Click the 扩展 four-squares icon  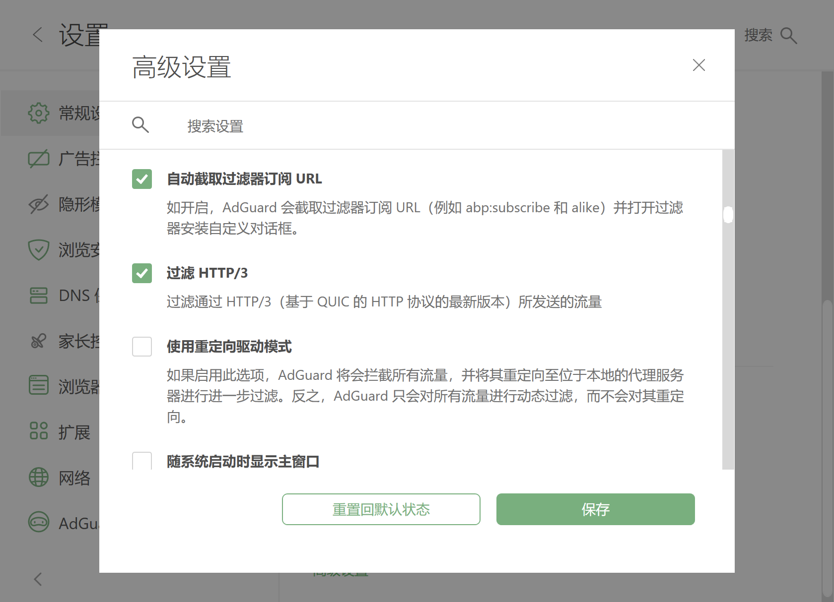[x=39, y=430]
